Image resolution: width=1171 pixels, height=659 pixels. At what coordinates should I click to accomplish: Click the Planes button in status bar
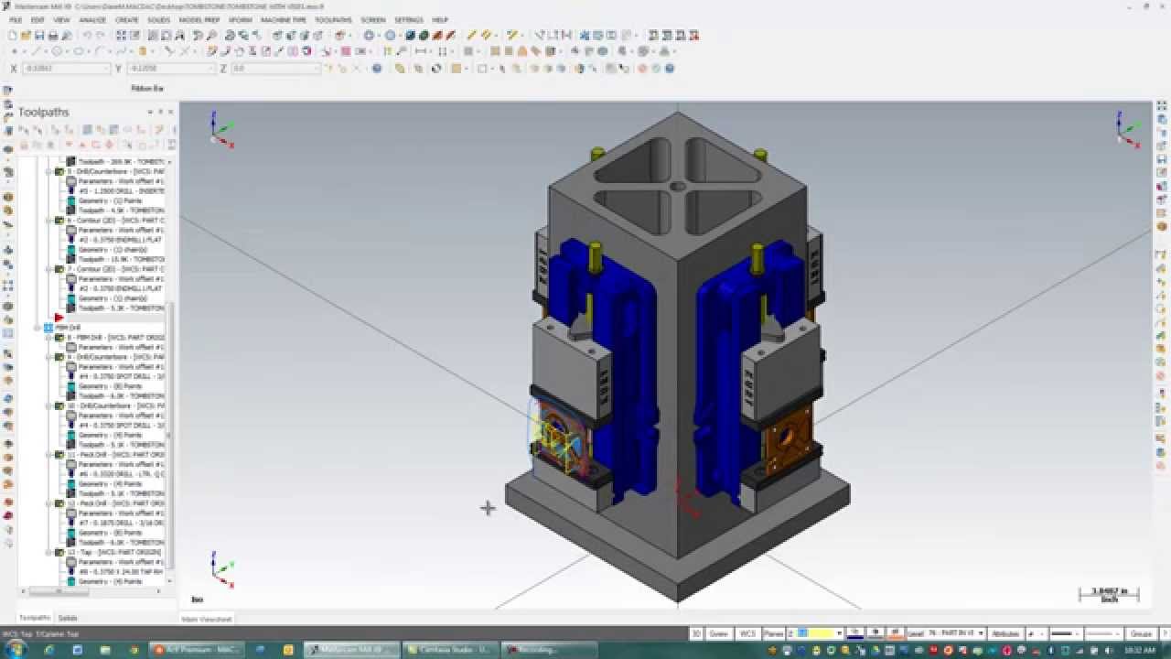773,633
